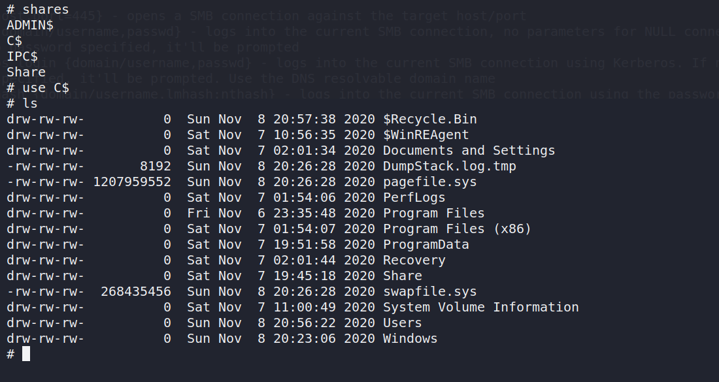Select Documents and Settings folder name

pyautogui.click(x=469, y=151)
